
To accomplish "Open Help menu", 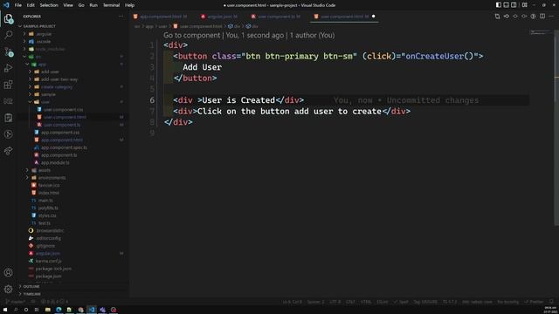I will click(129, 5).
